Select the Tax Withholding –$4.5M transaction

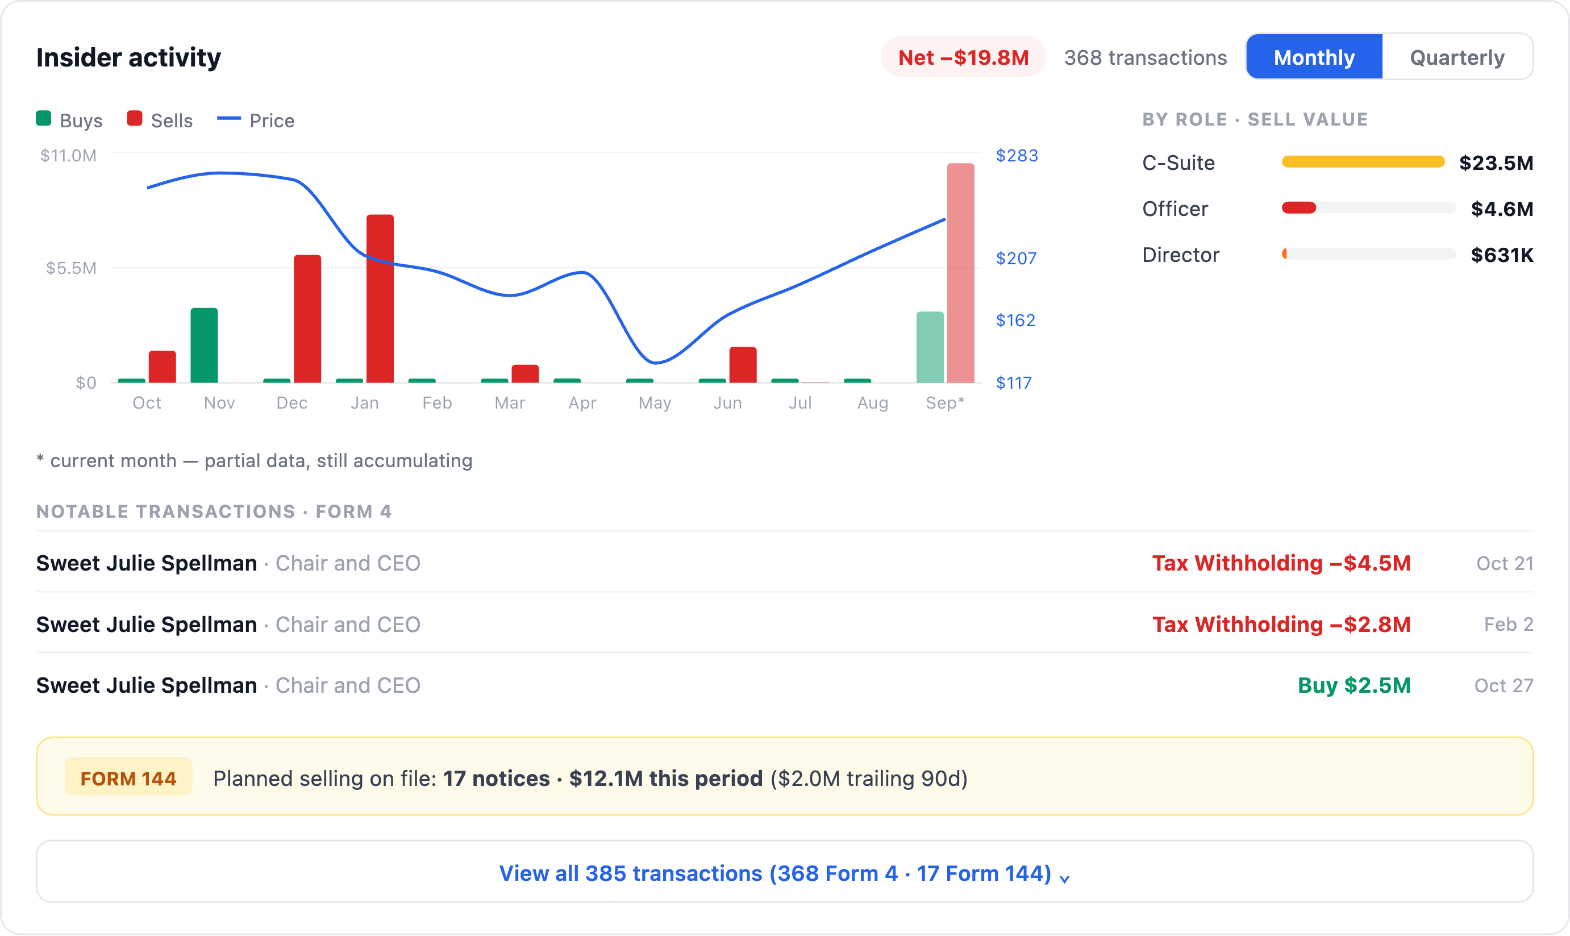(x=784, y=563)
